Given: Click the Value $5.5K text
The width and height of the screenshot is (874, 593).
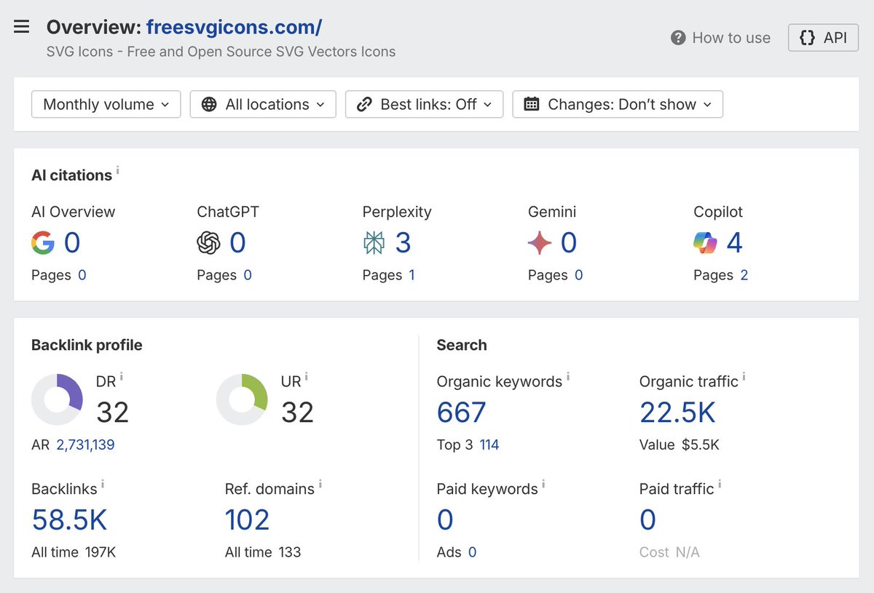Looking at the screenshot, I should click(680, 445).
